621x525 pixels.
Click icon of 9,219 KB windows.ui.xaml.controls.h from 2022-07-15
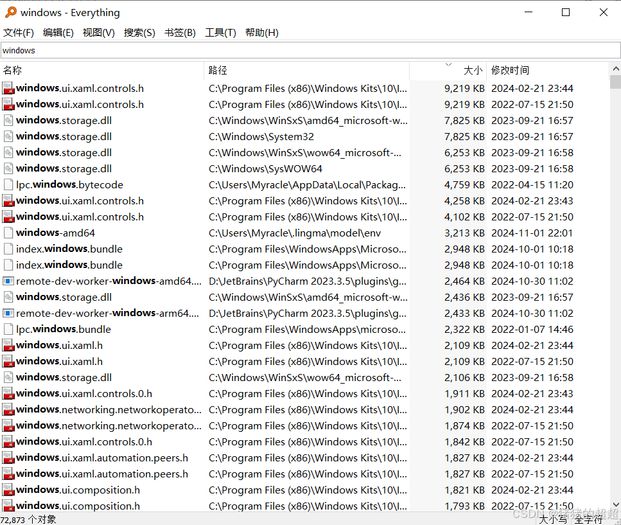(8, 104)
